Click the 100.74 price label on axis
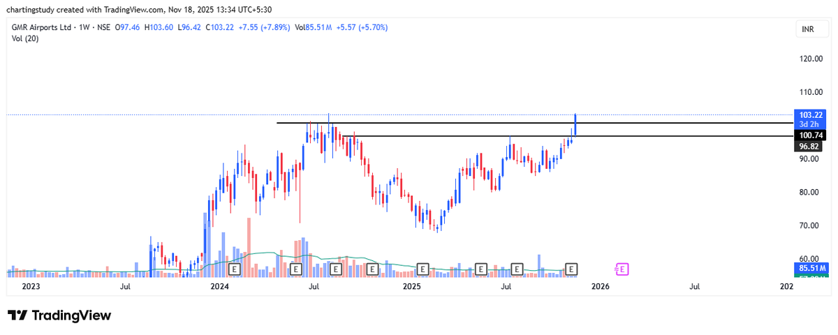This screenshot has width=838, height=335. pyautogui.click(x=811, y=135)
